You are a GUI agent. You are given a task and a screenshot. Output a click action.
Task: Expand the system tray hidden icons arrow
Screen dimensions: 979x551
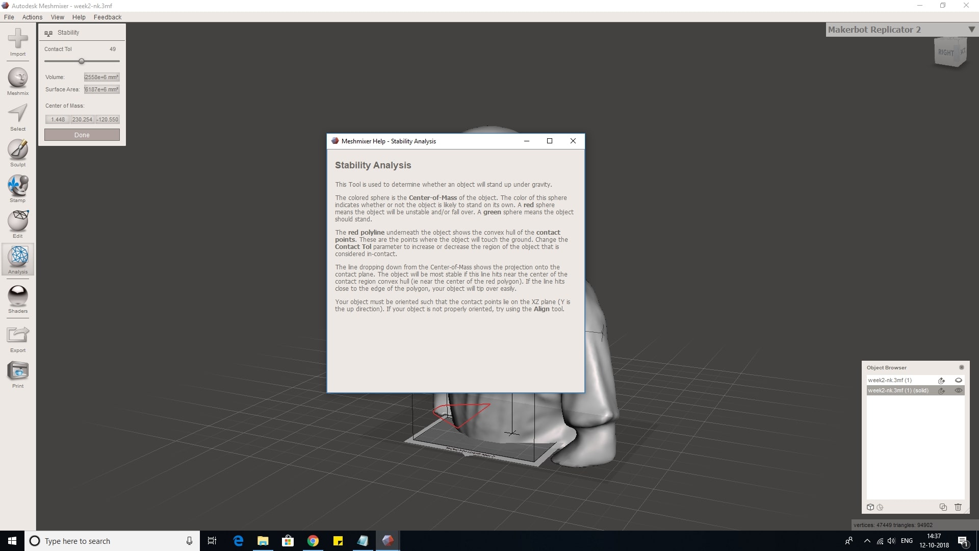(867, 541)
